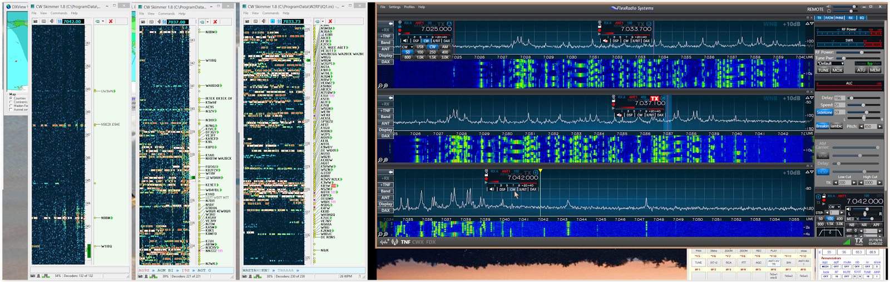This screenshot has width=890, height=282.
Task: Open the Default TX profile dropdown
Action: [x=830, y=63]
